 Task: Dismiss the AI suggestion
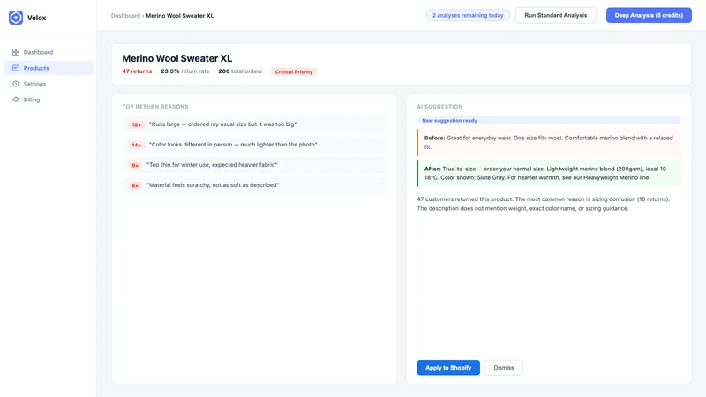point(503,368)
